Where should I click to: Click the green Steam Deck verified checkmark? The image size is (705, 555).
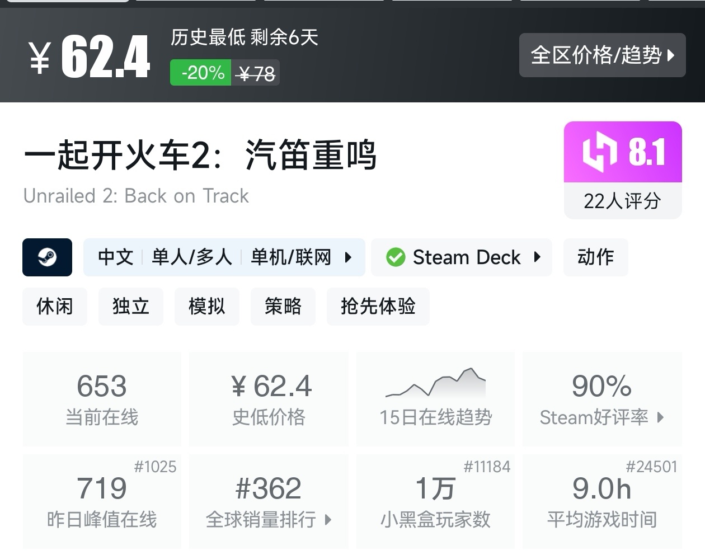[x=395, y=257]
